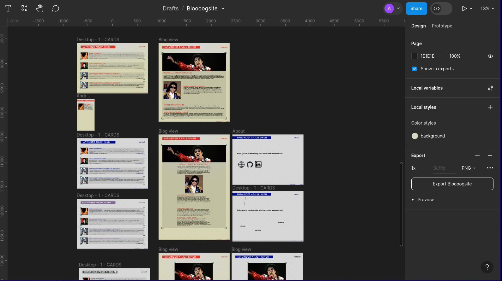The width and height of the screenshot is (502, 281).
Task: Switch to the Design tab
Action: (418, 26)
